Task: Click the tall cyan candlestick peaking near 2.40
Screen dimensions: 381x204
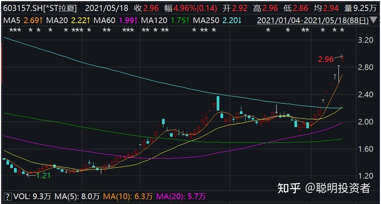Action: tap(218, 103)
